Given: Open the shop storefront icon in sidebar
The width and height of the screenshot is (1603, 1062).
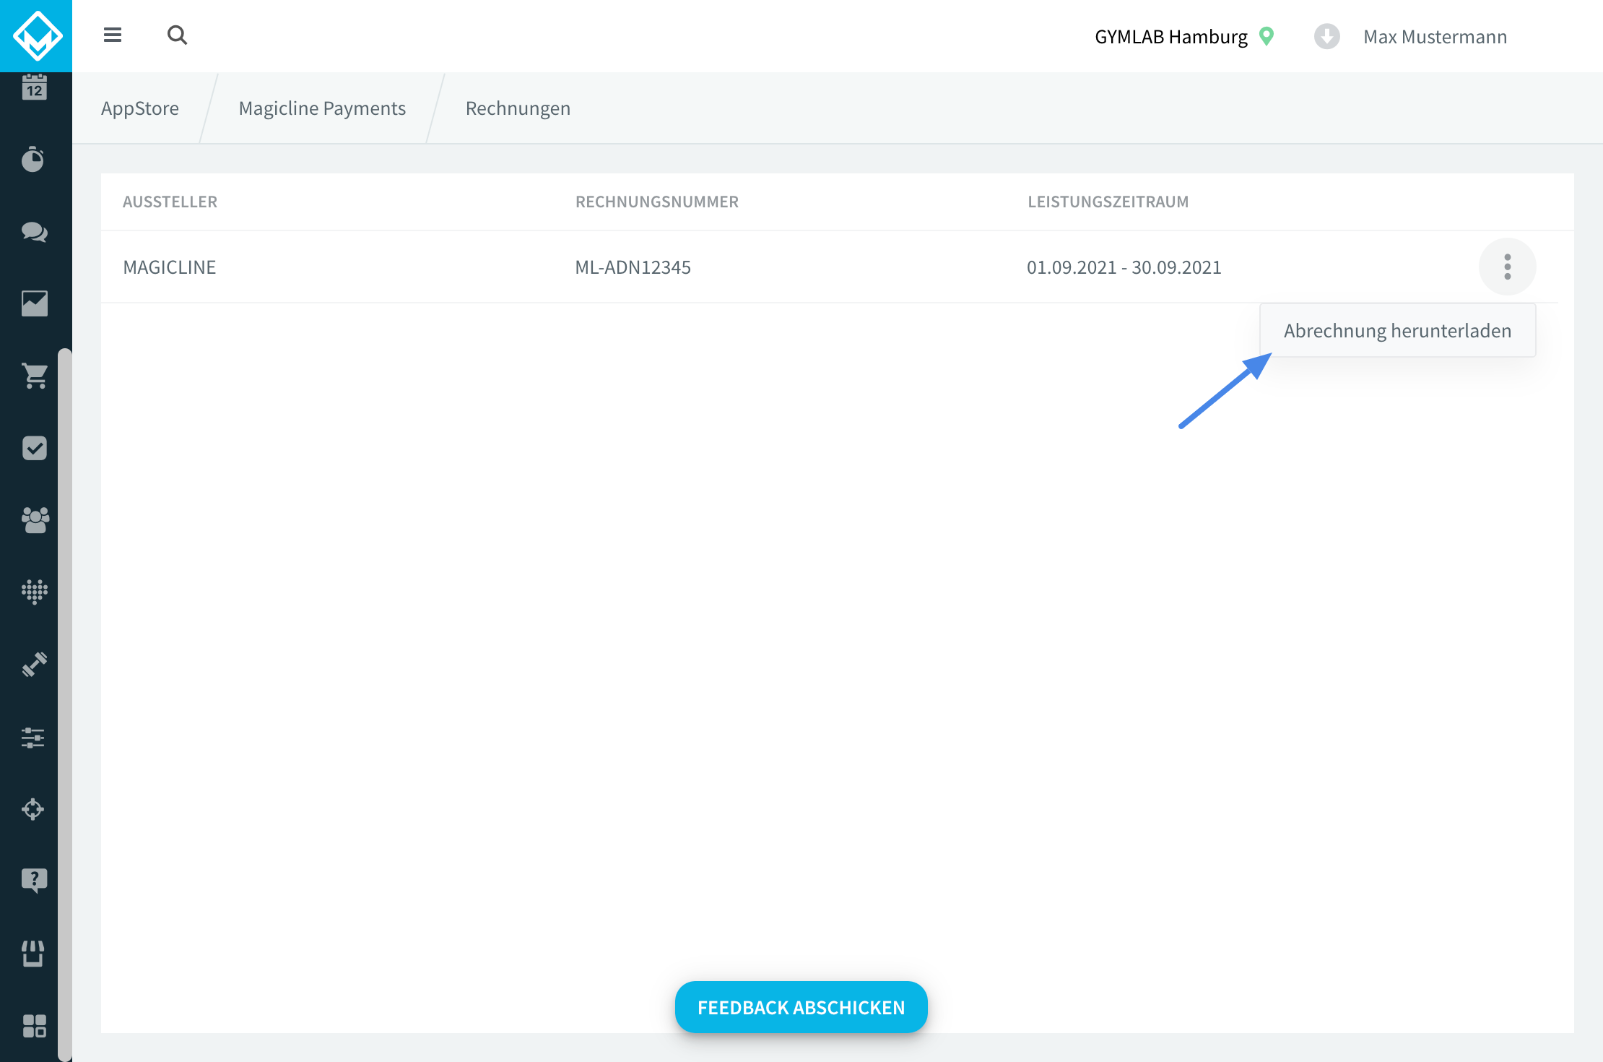Looking at the screenshot, I should click(x=33, y=954).
